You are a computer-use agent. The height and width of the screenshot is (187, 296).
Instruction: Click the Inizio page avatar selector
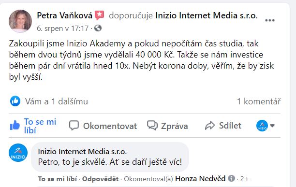262,126
